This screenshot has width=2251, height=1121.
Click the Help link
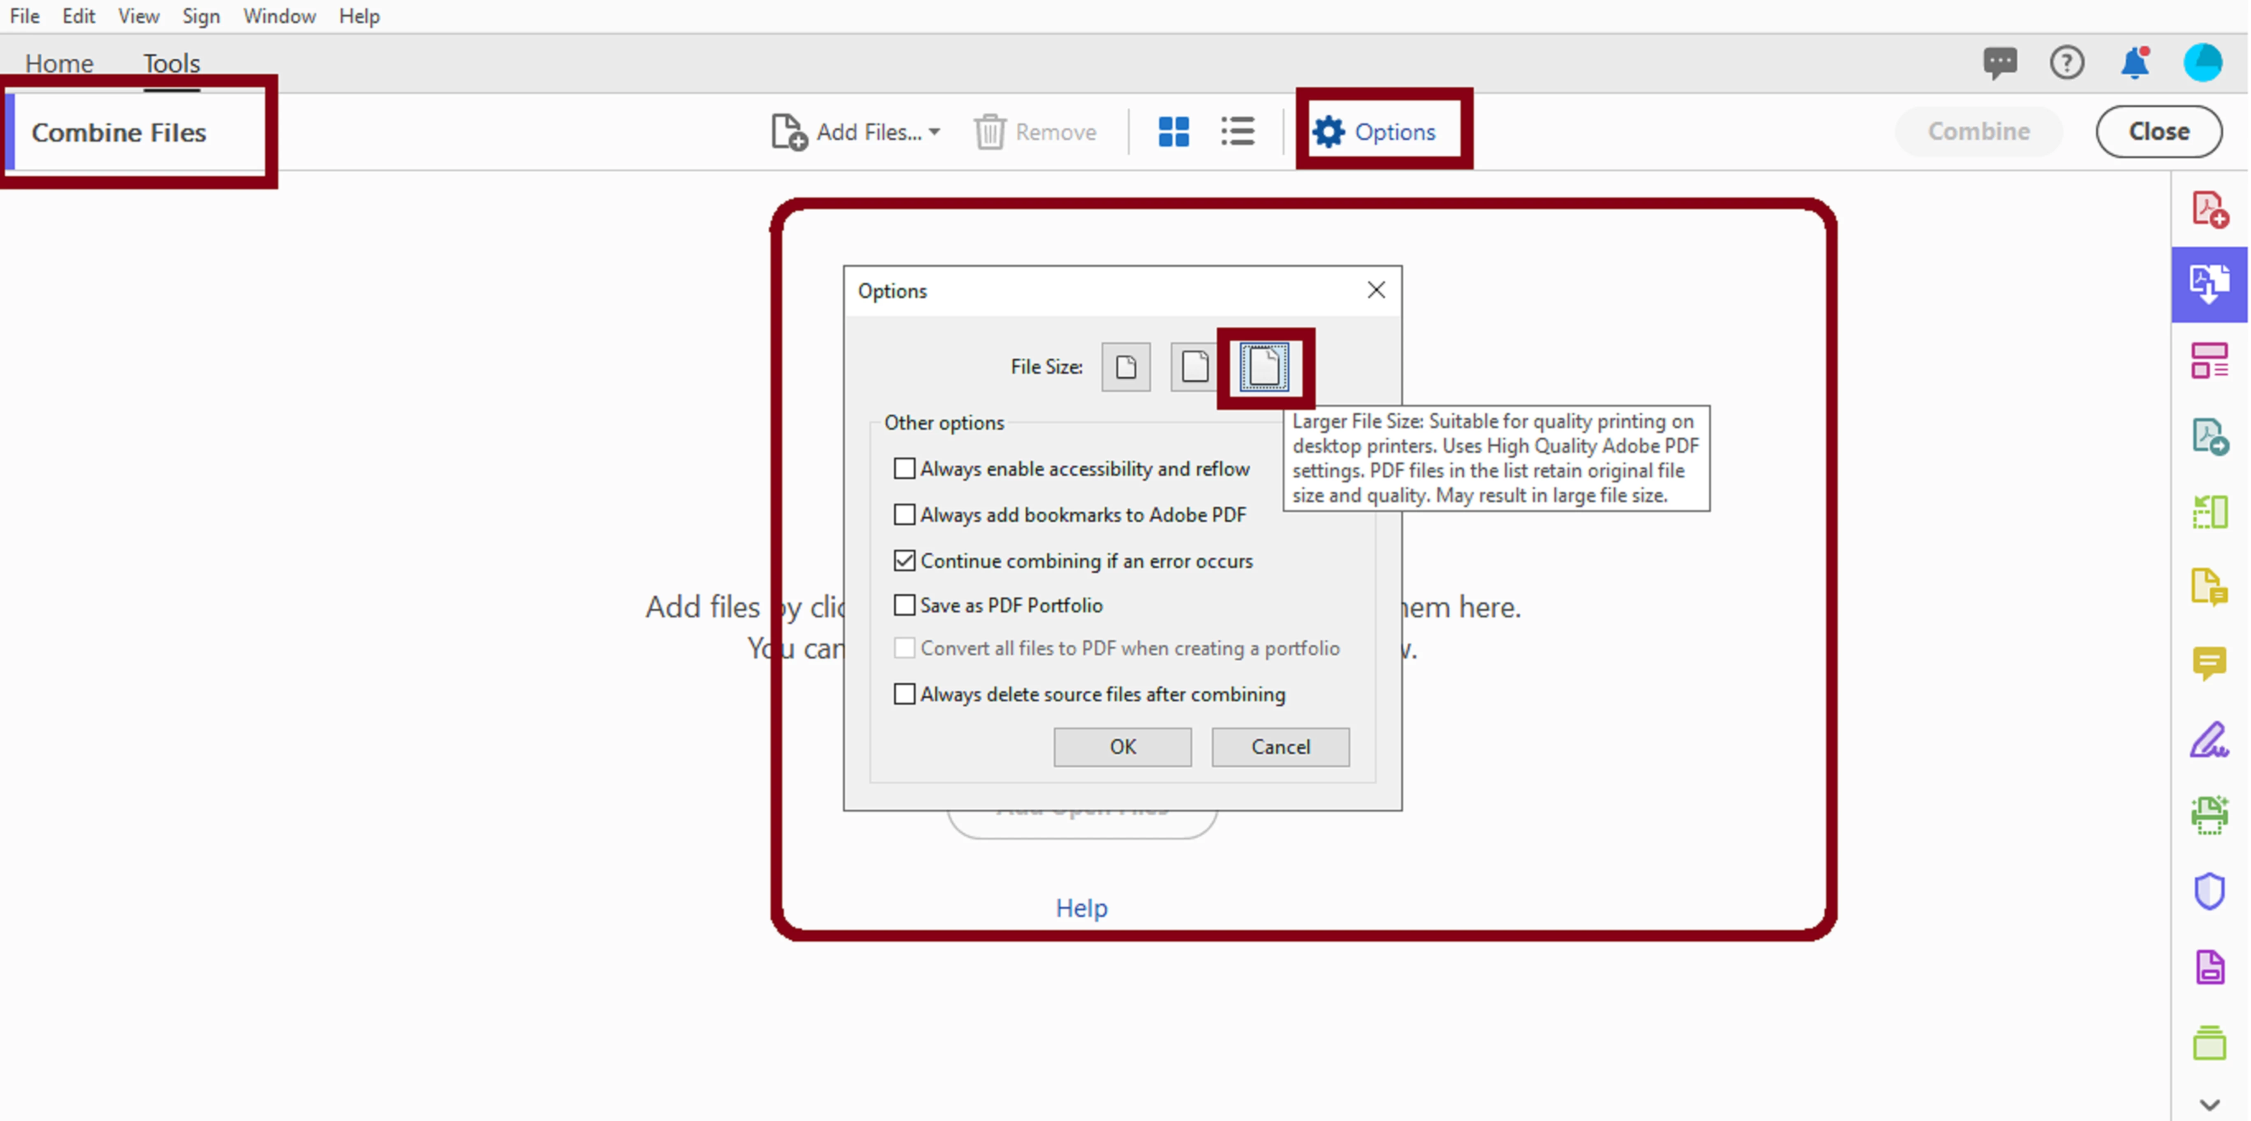click(1081, 908)
